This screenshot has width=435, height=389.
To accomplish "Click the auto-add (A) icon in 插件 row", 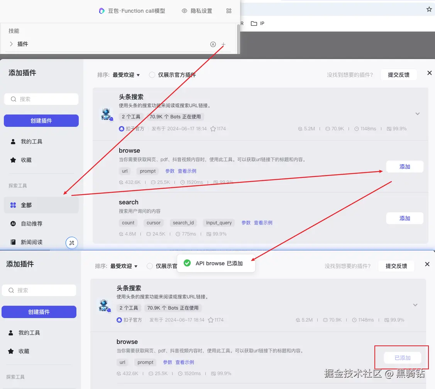I will pos(213,44).
